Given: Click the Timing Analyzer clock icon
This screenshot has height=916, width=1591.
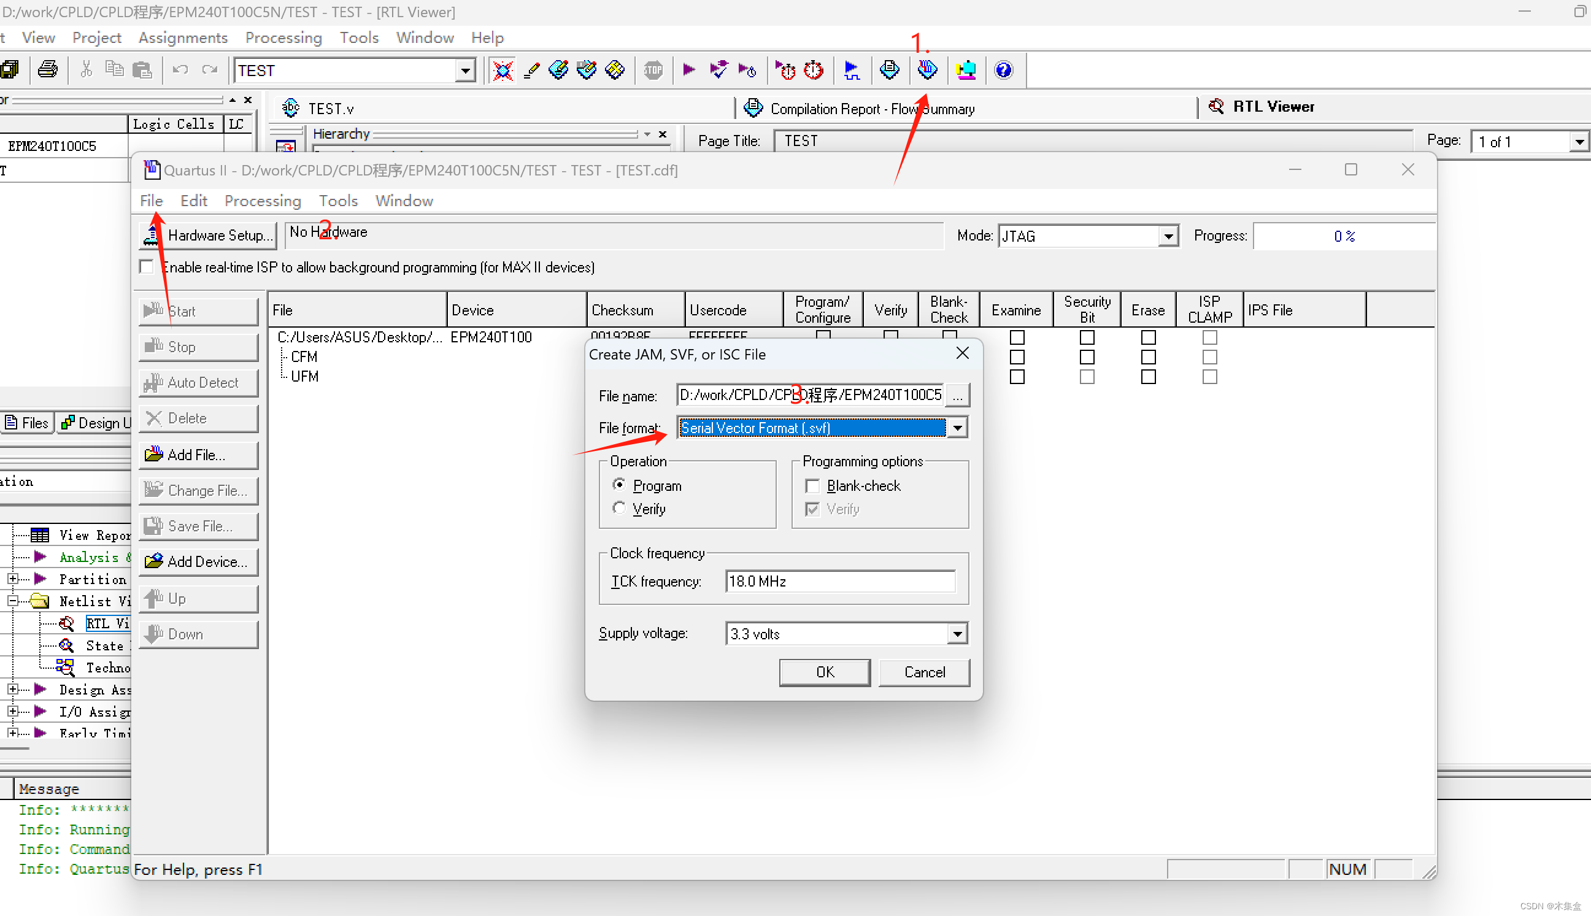Looking at the screenshot, I should [814, 70].
